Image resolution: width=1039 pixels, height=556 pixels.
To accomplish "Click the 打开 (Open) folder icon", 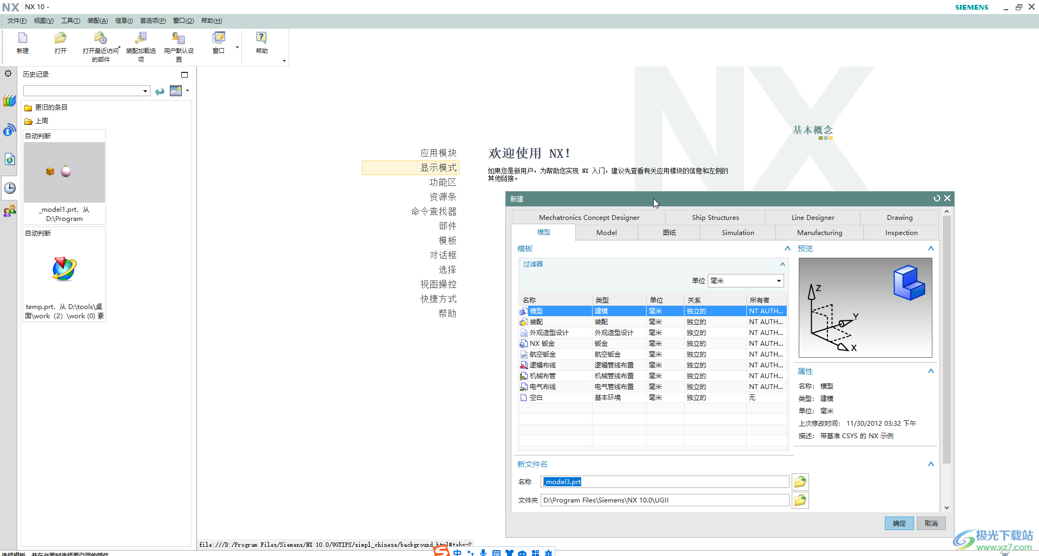I will click(60, 38).
